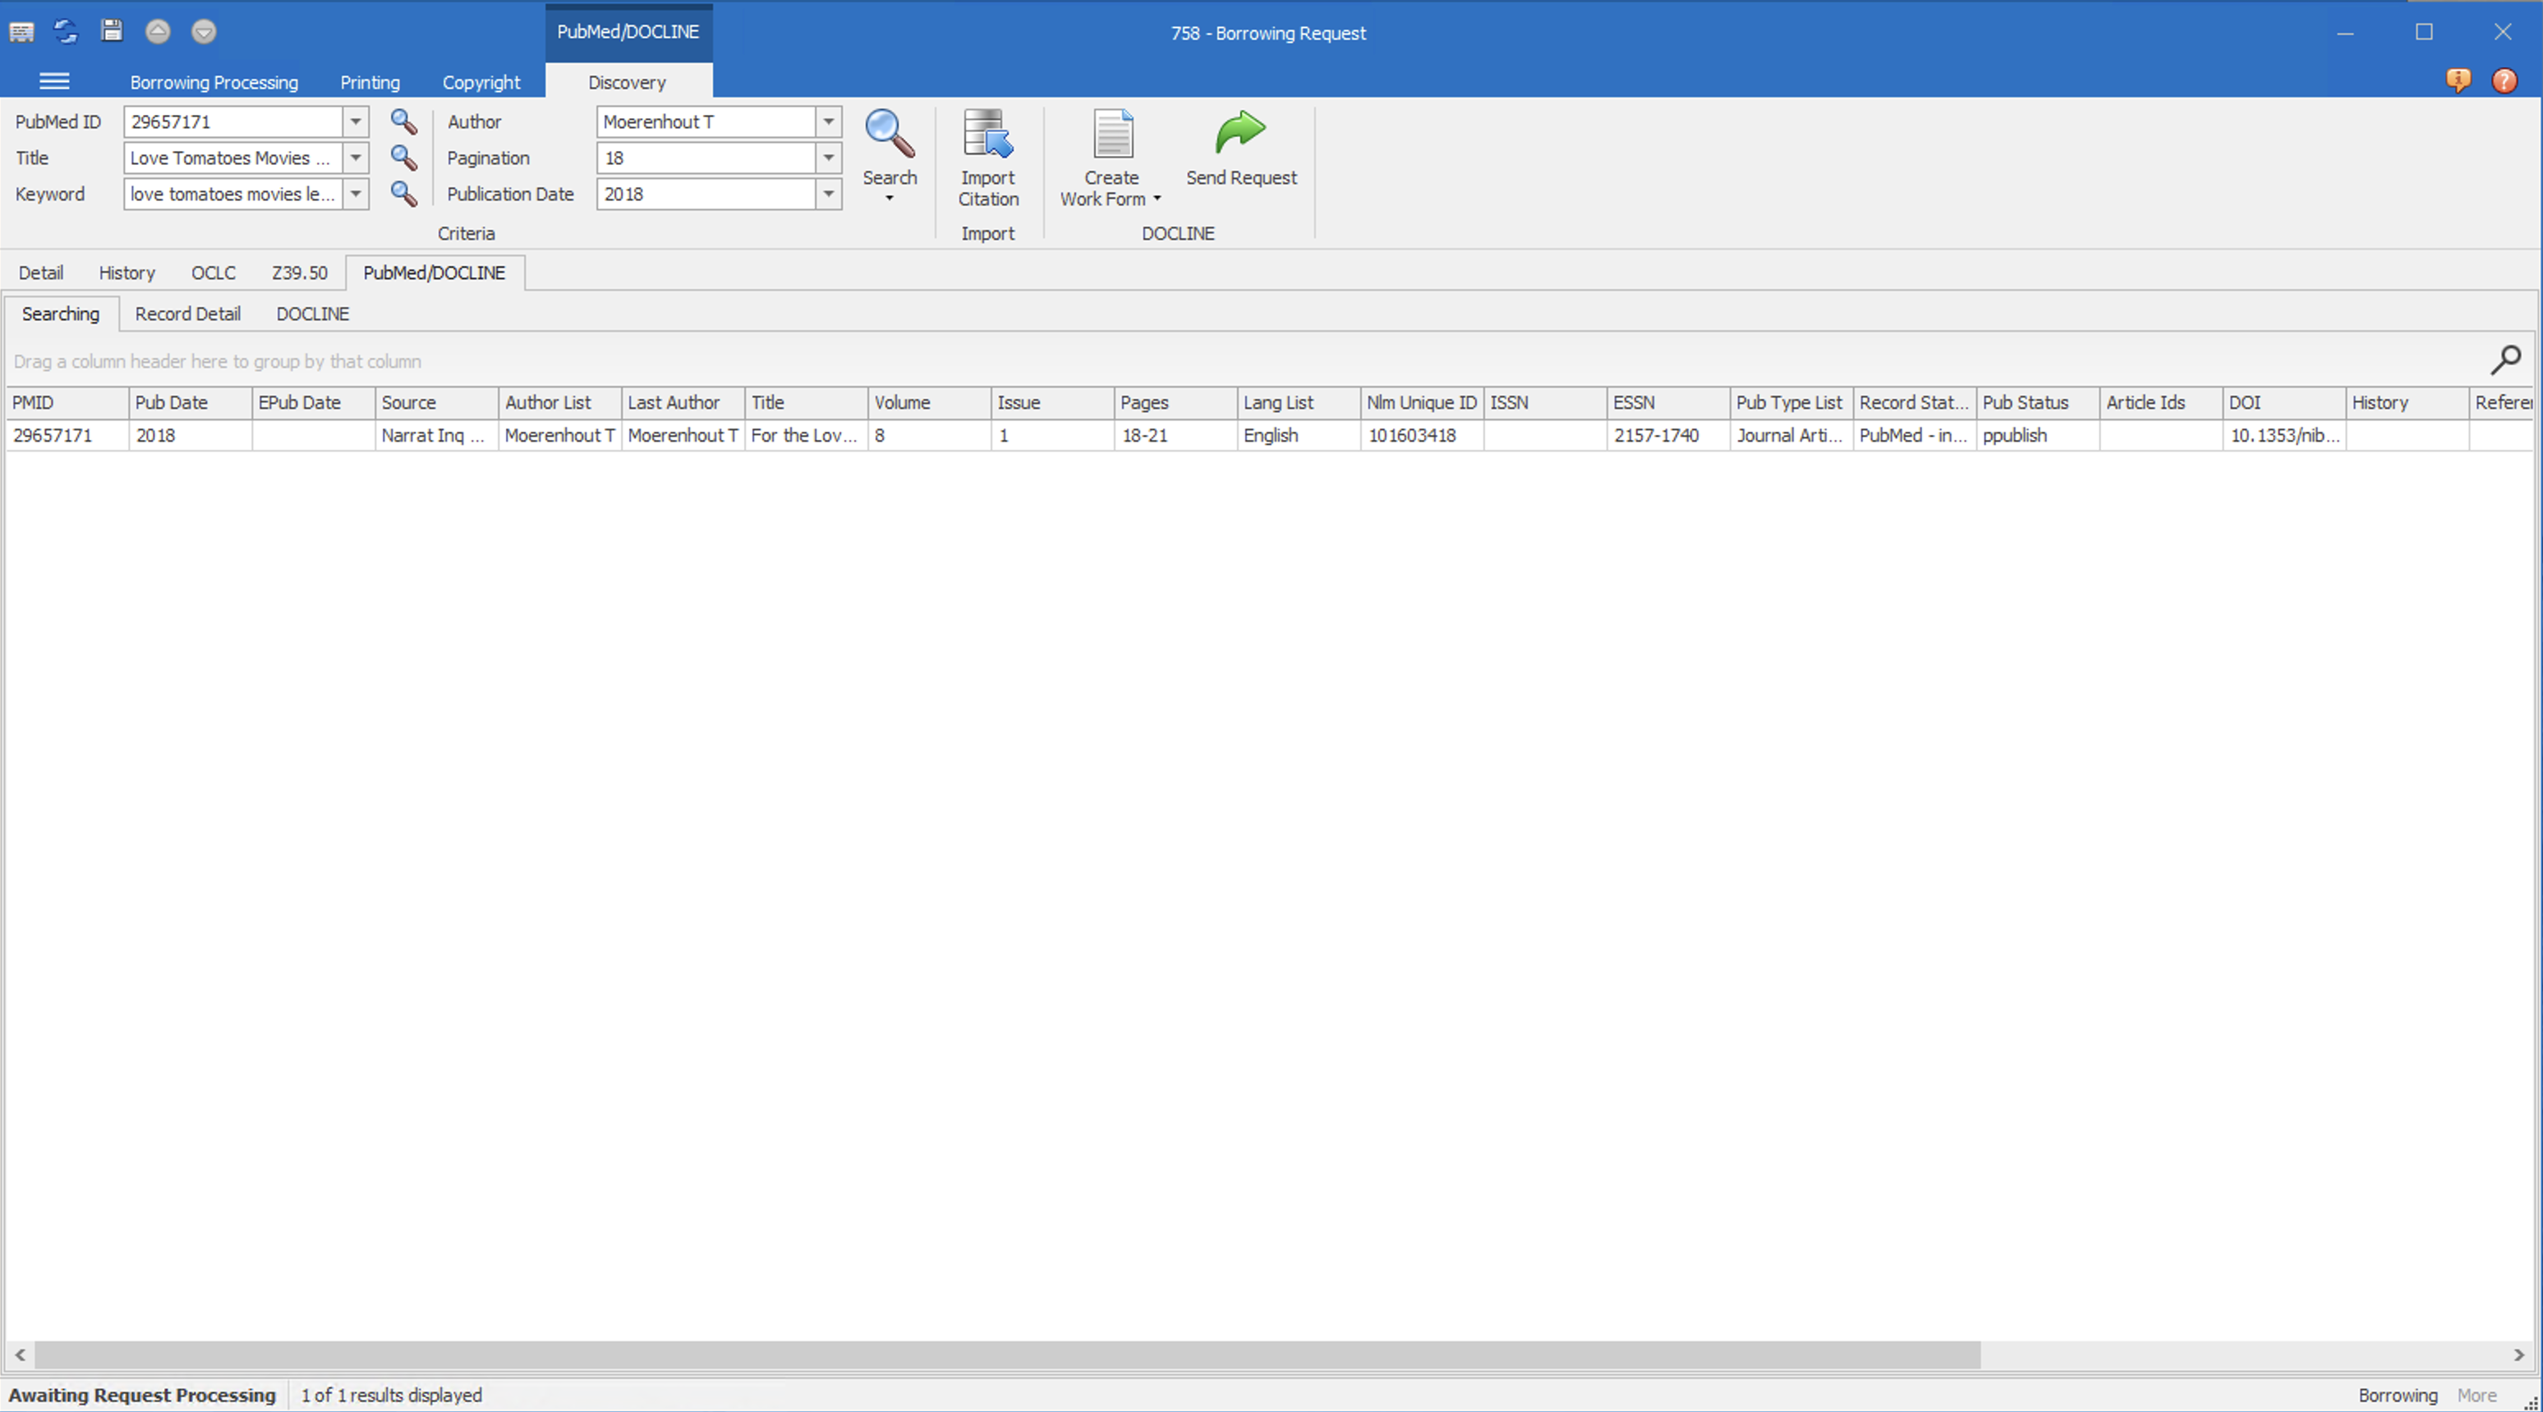Click the orange feedback speech bubble icon
This screenshot has width=2543, height=1412.
click(2458, 81)
